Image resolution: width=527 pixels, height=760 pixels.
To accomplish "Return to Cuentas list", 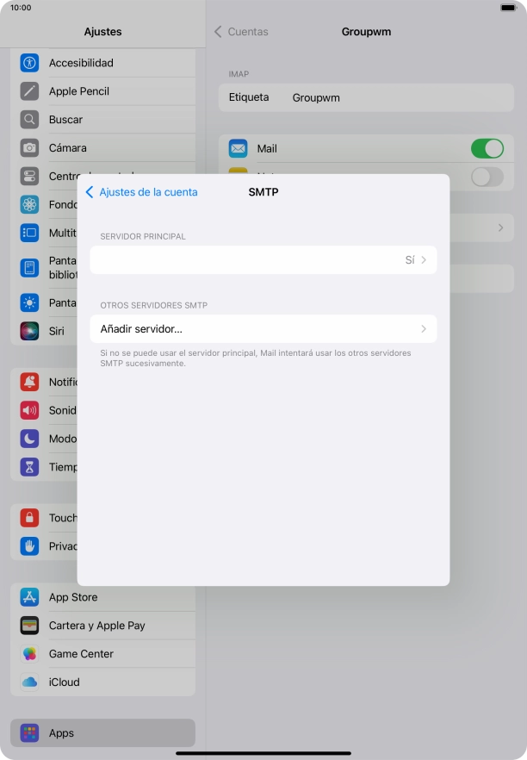I will tap(242, 32).
